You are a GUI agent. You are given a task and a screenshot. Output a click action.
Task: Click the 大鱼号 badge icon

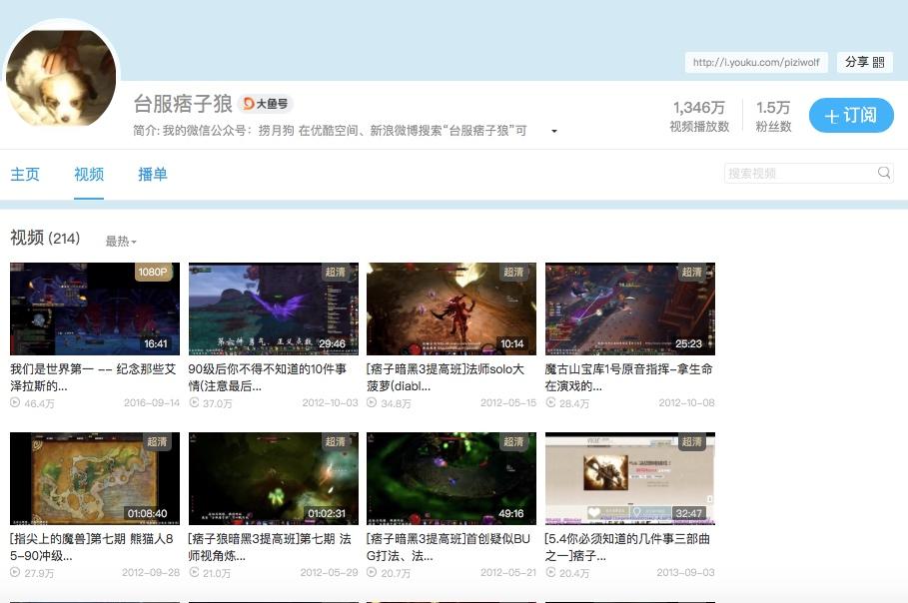point(266,104)
